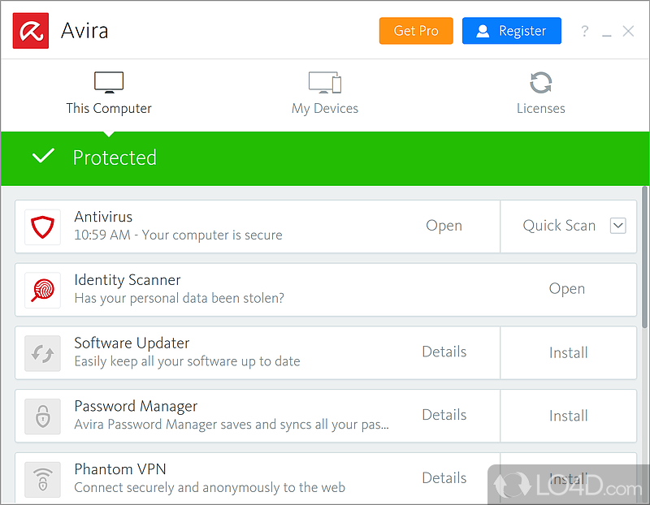
Task: Open the Antivirus module
Action: pos(444,226)
